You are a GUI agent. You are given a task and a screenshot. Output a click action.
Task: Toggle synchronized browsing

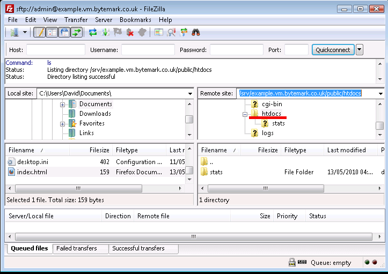pyautogui.click(x=184, y=32)
